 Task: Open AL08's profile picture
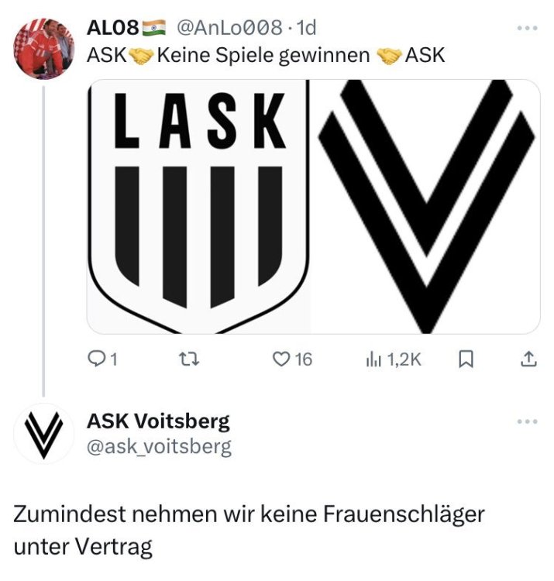[43, 49]
